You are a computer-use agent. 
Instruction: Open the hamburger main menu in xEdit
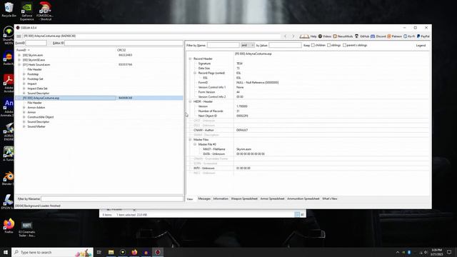tap(19, 36)
